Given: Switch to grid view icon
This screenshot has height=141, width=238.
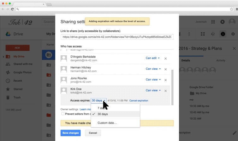Looking at the screenshot, I should (x=203, y=34).
